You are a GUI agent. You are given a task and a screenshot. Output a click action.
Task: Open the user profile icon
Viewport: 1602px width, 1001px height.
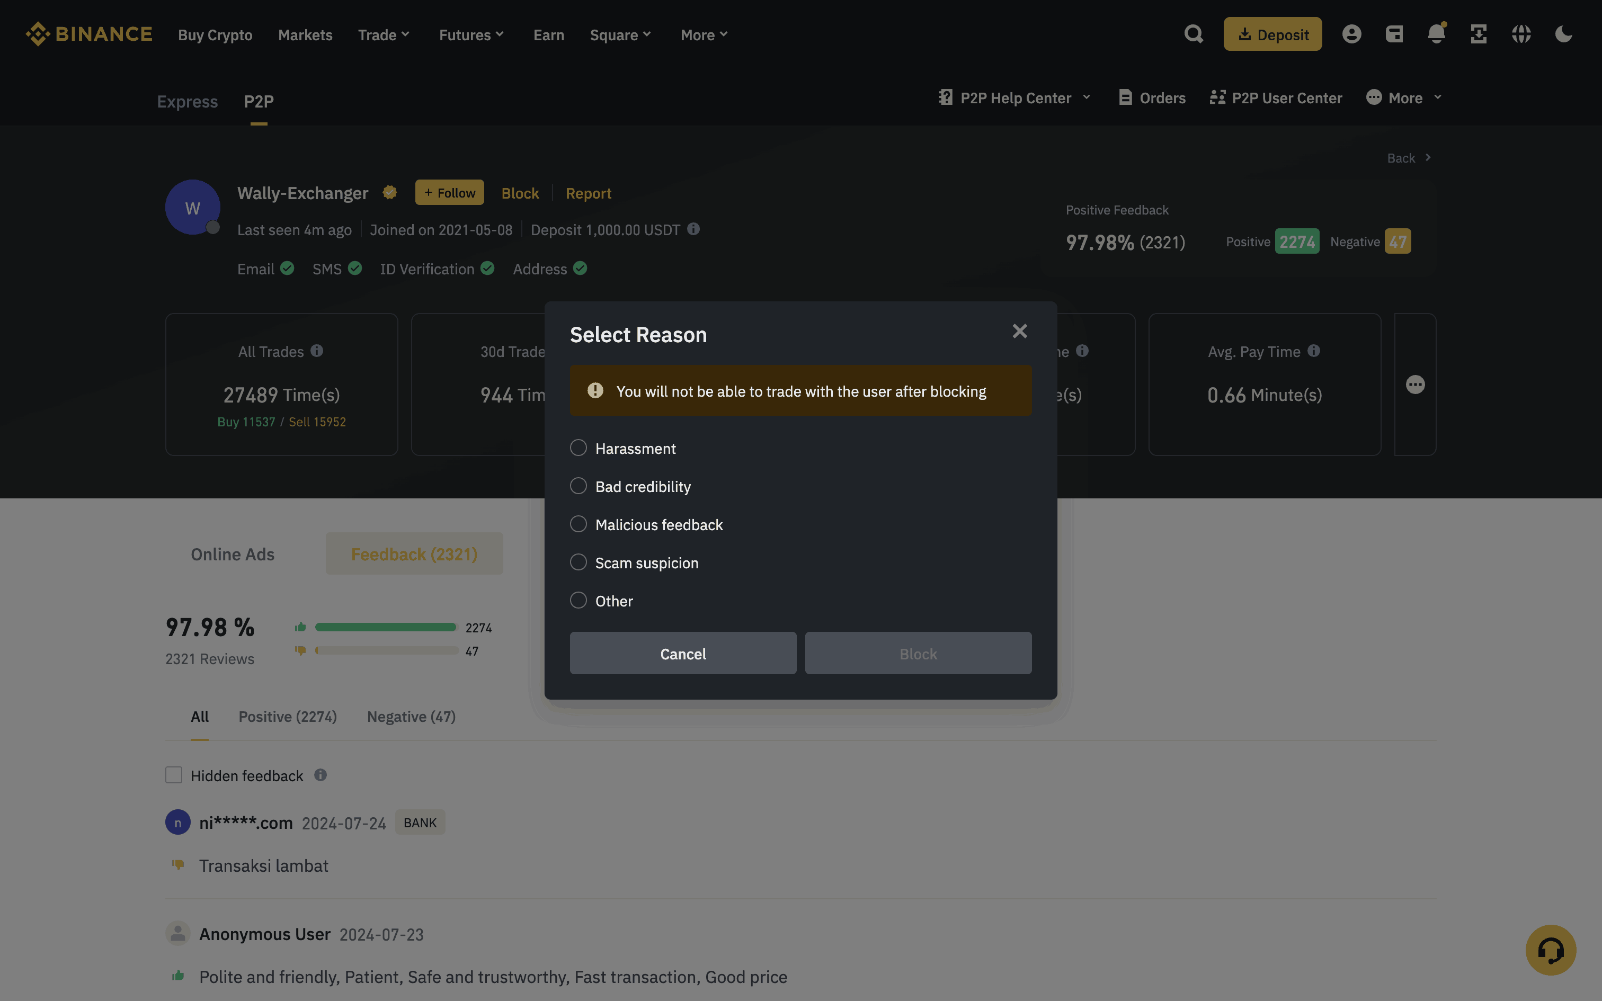[x=1351, y=34]
